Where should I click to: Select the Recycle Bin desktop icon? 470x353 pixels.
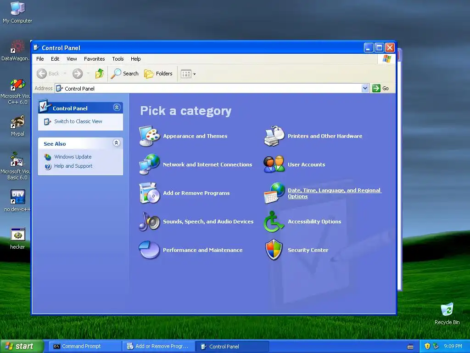point(447,314)
